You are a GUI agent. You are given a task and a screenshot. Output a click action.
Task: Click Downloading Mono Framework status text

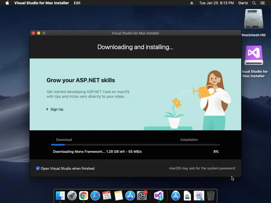(97, 151)
